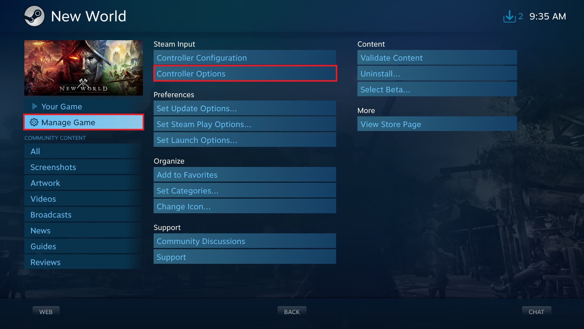This screenshot has height=329, width=584.
Task: Click the Steam logo icon
Action: point(34,16)
